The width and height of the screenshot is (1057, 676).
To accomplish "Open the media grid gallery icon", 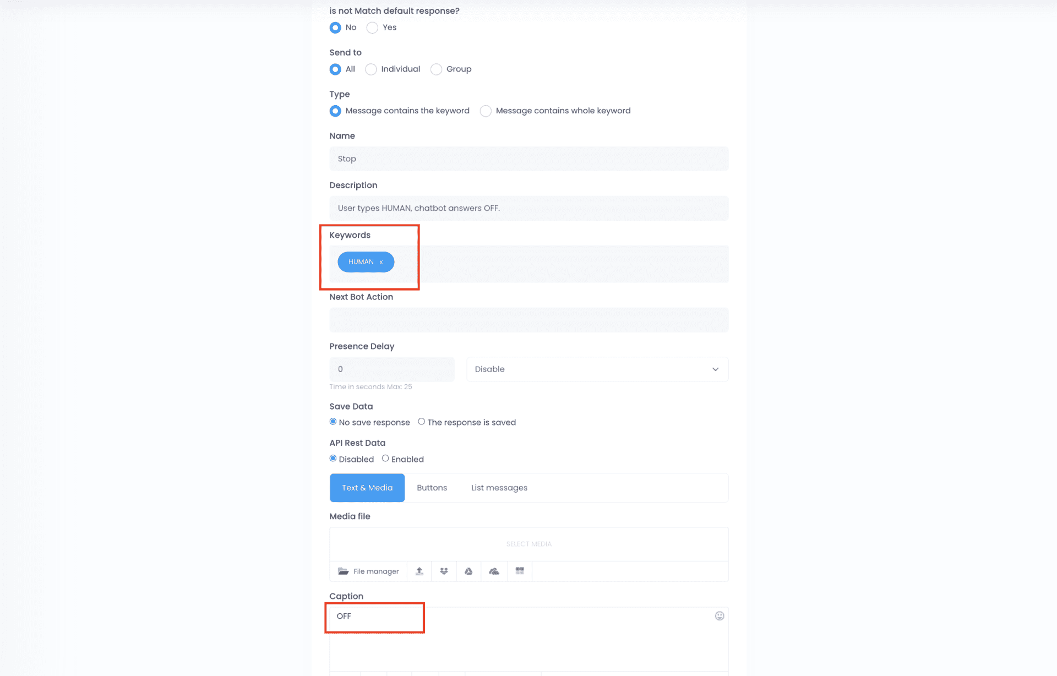I will [520, 571].
